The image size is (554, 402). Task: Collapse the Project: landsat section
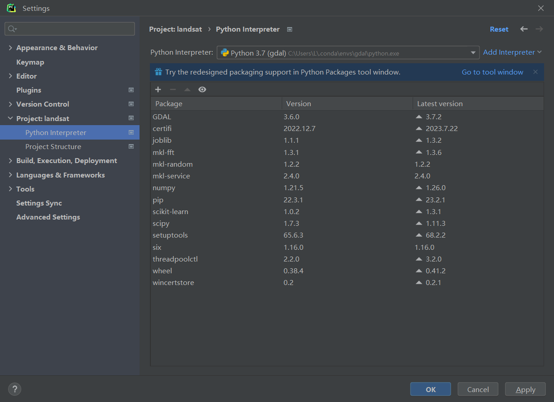(x=10, y=118)
